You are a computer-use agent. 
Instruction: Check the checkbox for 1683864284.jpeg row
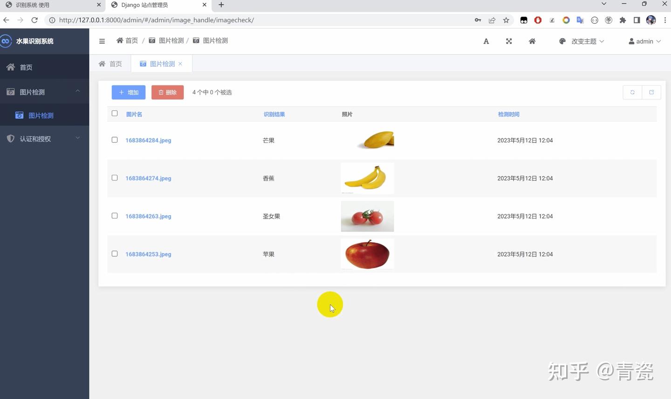pyautogui.click(x=114, y=139)
